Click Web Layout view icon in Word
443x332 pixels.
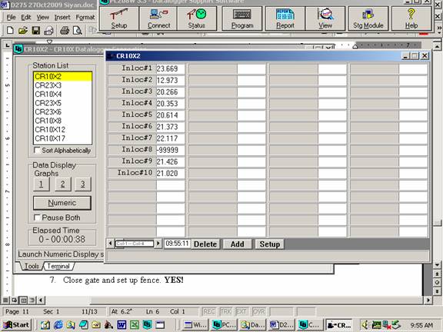coord(14,300)
